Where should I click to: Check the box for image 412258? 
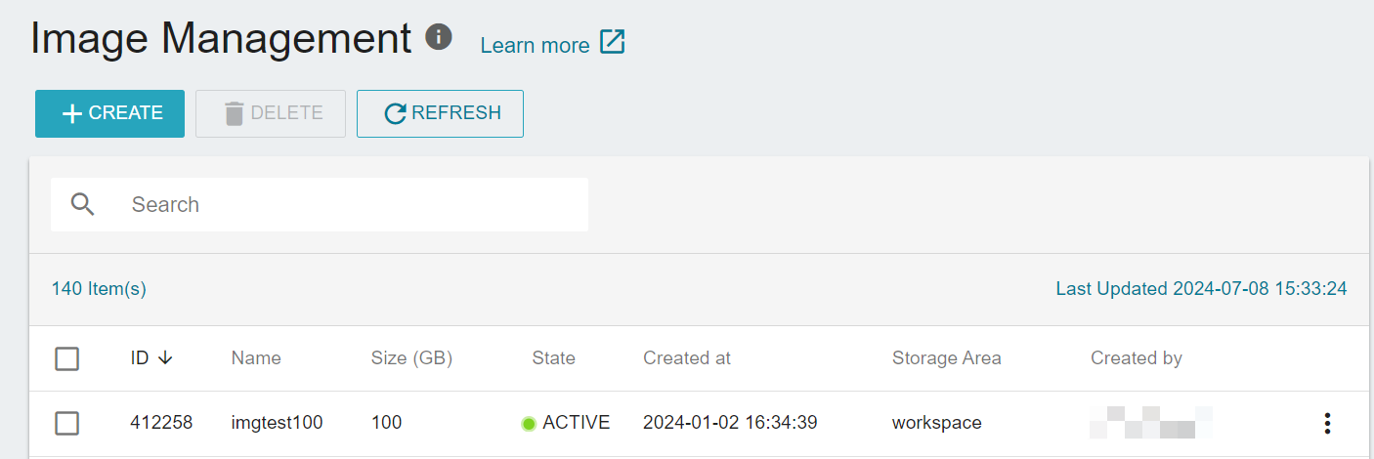[x=66, y=423]
